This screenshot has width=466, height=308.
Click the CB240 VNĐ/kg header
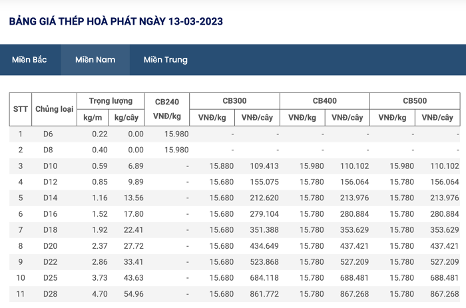166,109
